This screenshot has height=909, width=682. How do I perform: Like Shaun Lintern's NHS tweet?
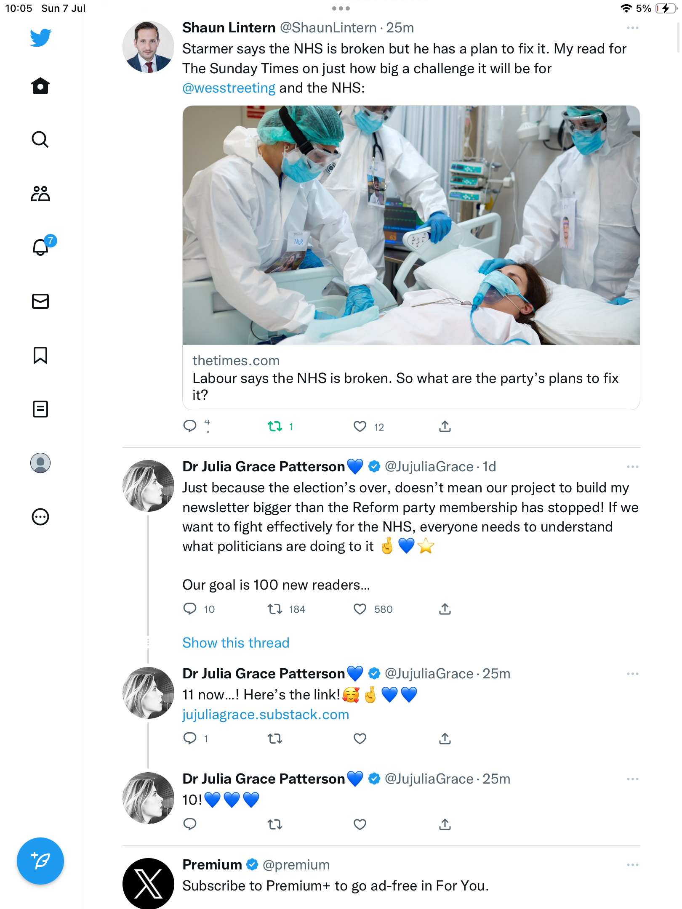tap(360, 427)
